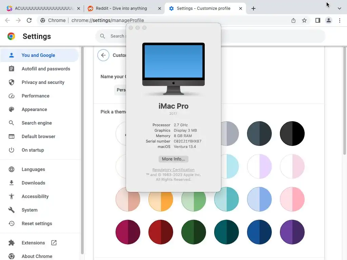Viewport: 347px width, 260px height.
Task: Click the share icon in address bar
Action: tap(293, 20)
